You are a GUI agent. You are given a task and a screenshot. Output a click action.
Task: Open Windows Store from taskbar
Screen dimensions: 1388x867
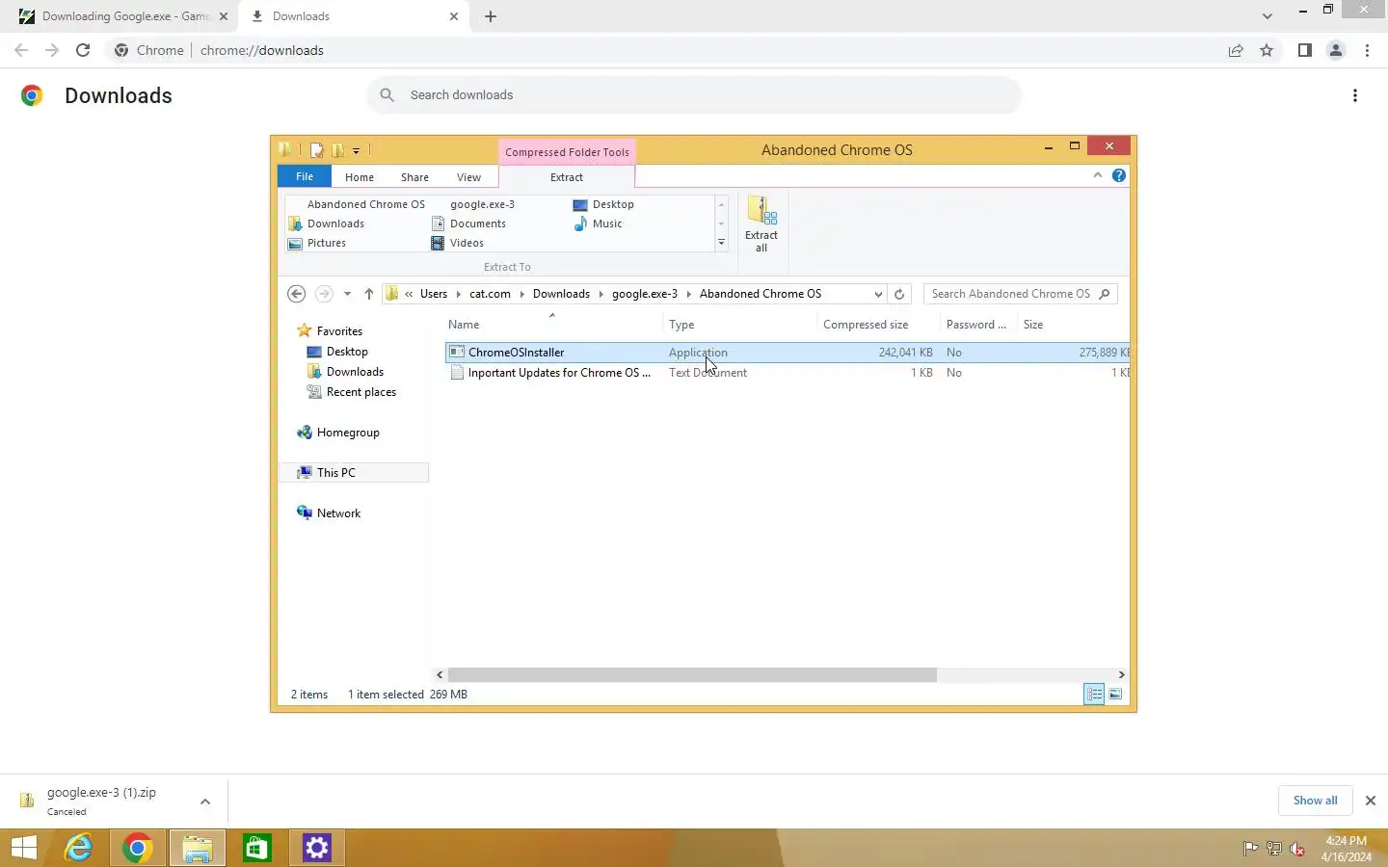pos(256,848)
